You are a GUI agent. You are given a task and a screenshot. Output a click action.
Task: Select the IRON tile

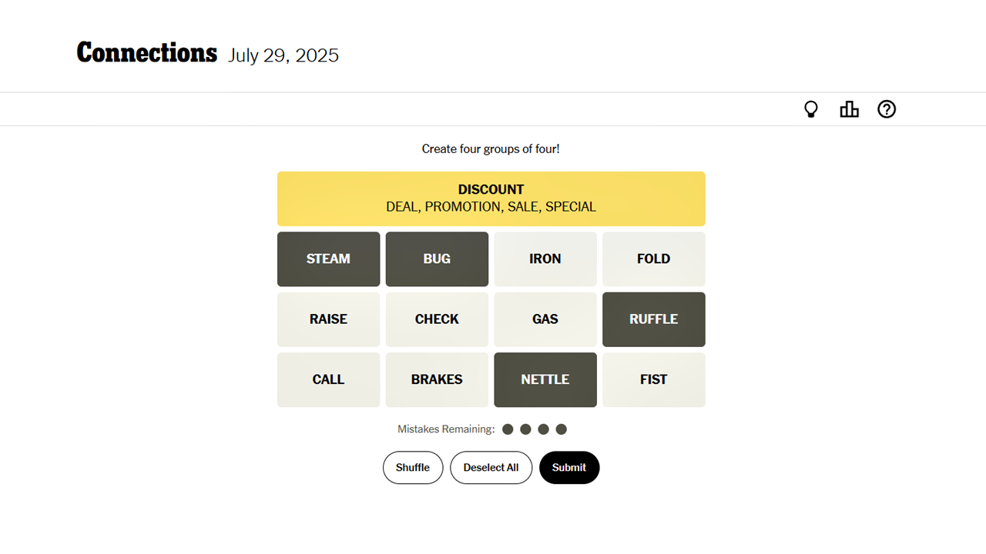545,259
